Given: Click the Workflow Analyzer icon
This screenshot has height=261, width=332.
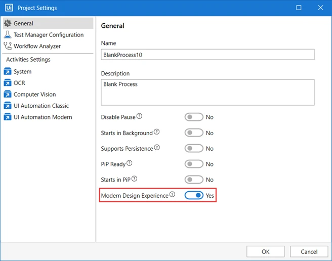Looking at the screenshot, I should [8, 46].
